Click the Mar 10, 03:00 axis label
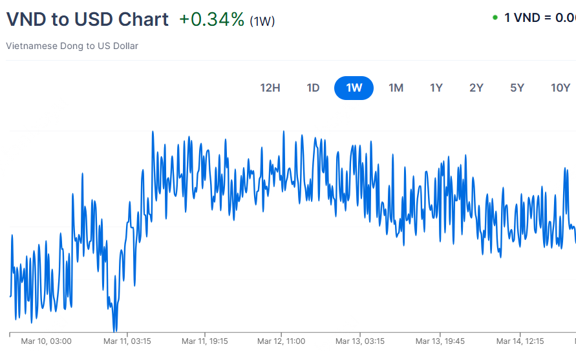Image resolution: width=576 pixels, height=351 pixels. [x=46, y=341]
